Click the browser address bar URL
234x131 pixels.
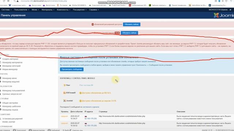pyautogui.click(x=44, y=1)
